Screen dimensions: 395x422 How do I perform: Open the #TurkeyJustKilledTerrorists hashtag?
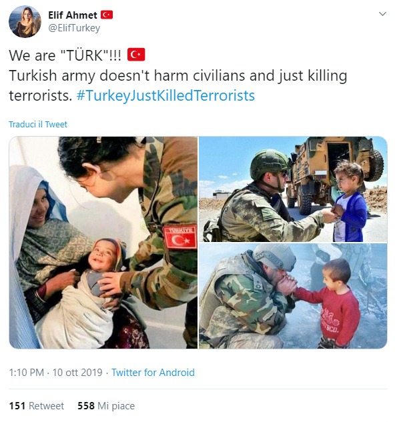165,95
